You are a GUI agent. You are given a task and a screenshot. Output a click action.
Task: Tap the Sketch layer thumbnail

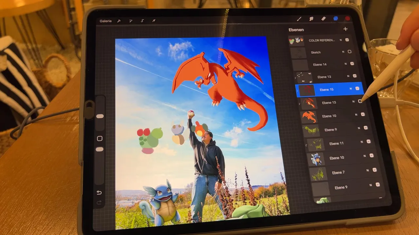(x=298, y=53)
